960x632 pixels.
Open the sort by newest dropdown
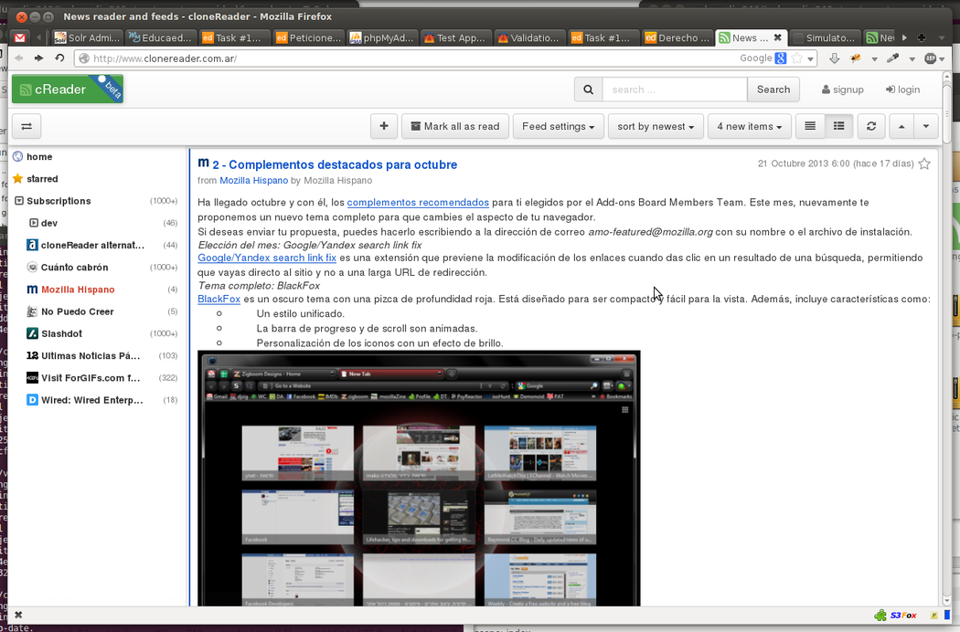pos(655,126)
